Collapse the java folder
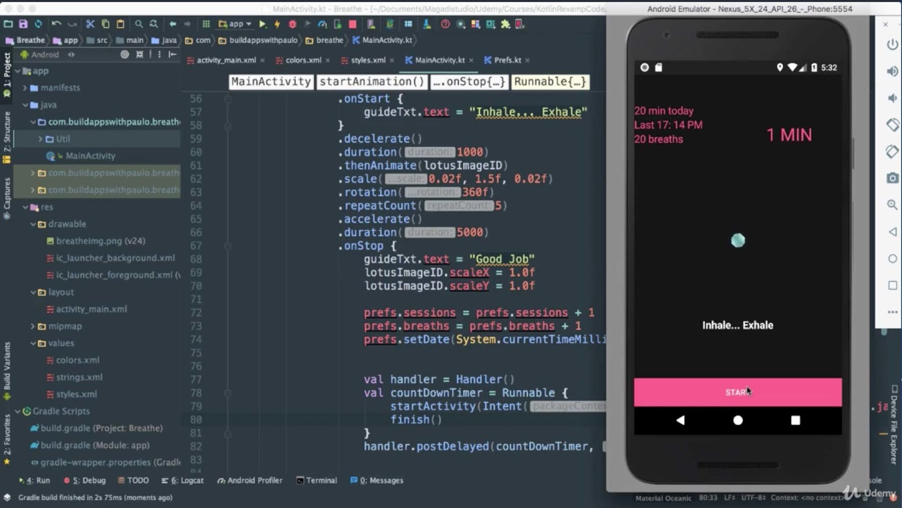This screenshot has height=508, width=902. tap(25, 105)
